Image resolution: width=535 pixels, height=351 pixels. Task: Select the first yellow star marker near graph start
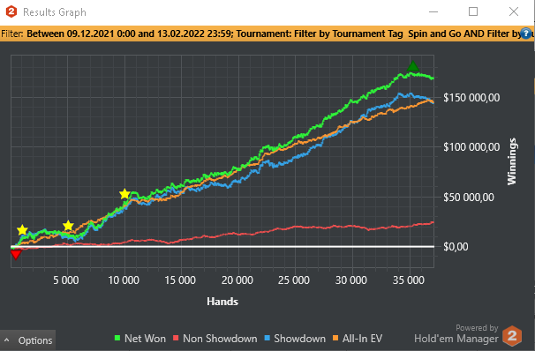[22, 230]
